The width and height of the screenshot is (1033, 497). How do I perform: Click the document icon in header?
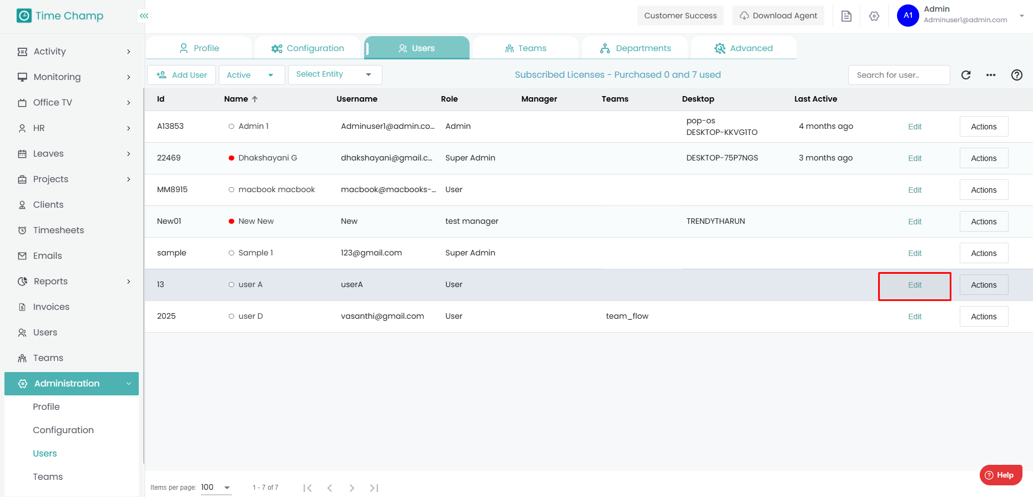click(x=846, y=16)
